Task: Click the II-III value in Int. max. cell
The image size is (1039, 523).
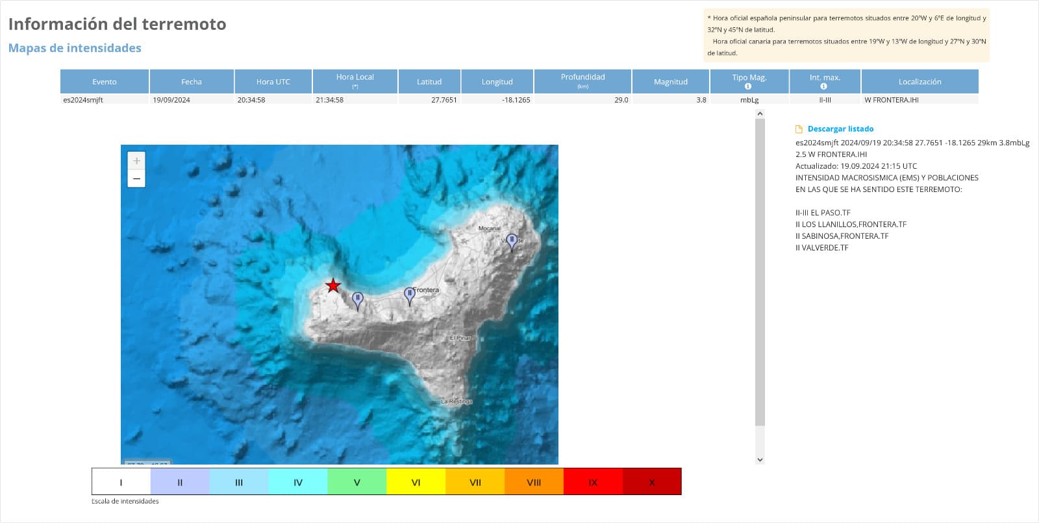Action: (825, 100)
